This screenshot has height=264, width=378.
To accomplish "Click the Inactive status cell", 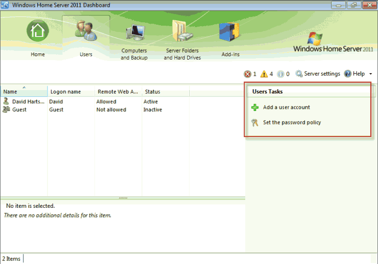I will pyautogui.click(x=153, y=109).
